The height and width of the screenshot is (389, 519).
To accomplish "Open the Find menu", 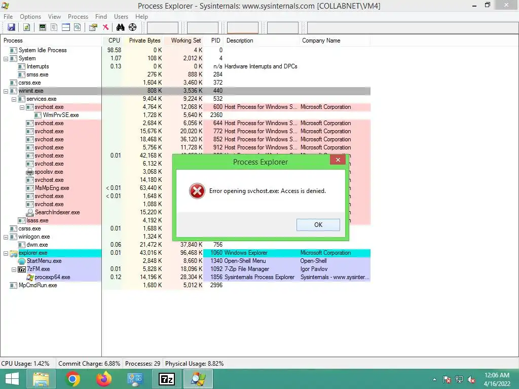I will click(101, 17).
